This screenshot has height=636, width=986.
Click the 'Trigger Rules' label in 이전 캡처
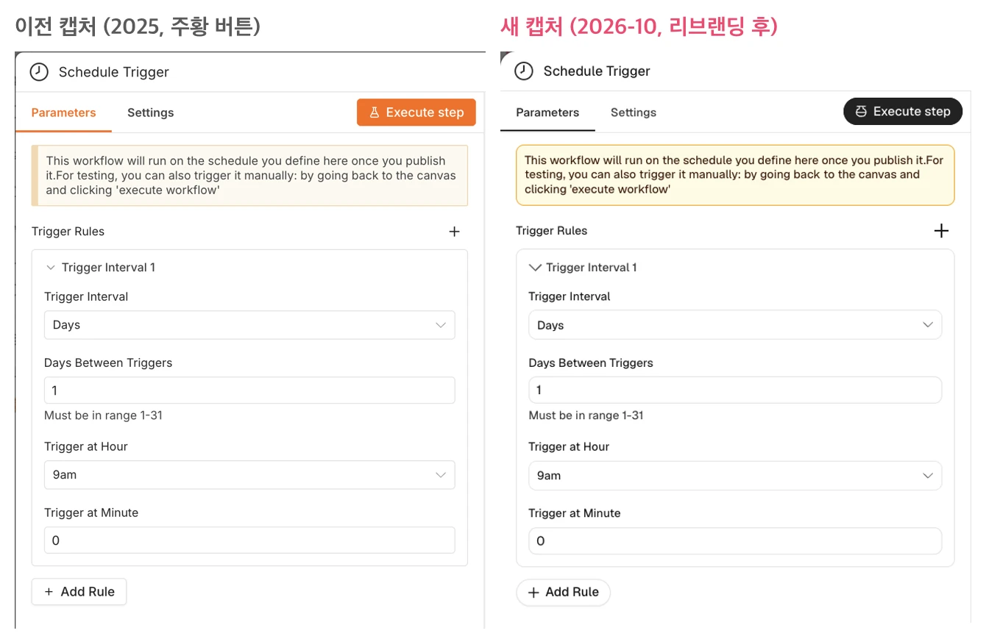tap(68, 232)
